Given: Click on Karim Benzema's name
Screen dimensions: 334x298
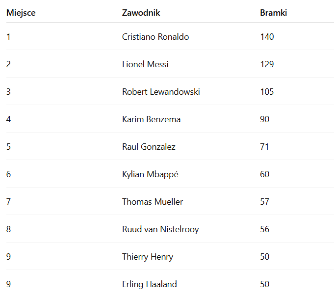Looking at the screenshot, I should [x=151, y=119].
